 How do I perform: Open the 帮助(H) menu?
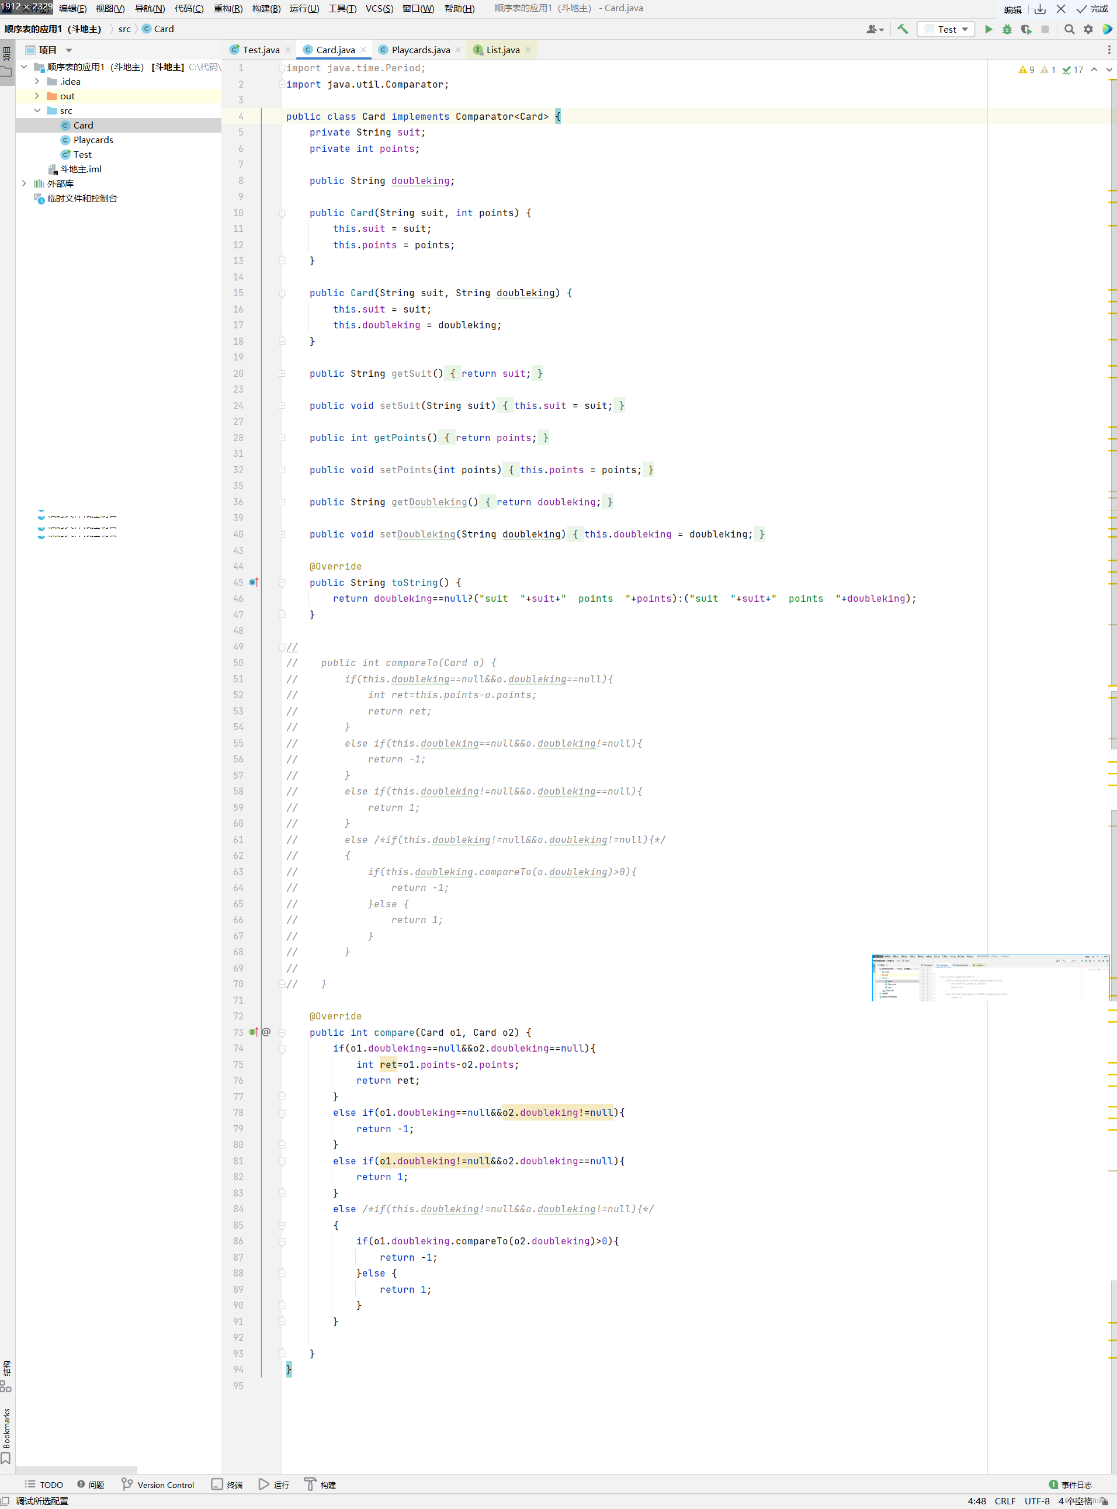point(459,9)
